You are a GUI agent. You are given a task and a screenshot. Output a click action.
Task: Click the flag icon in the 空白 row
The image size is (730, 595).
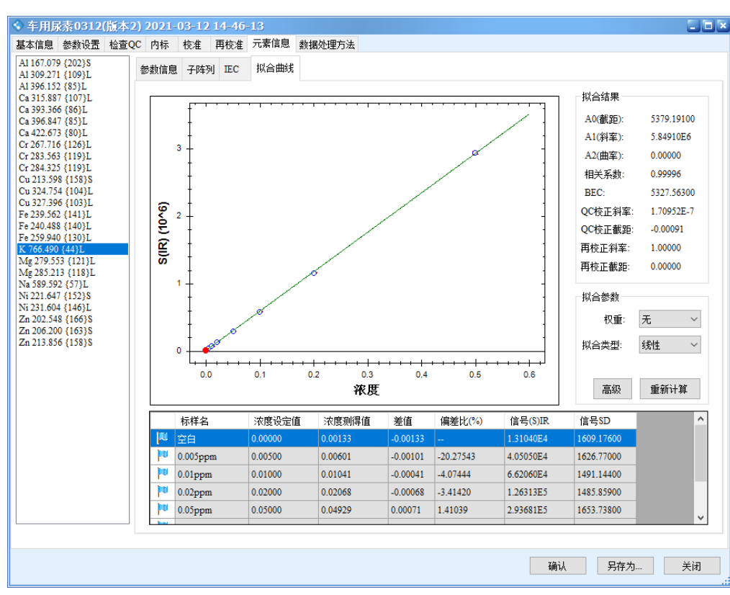point(162,438)
